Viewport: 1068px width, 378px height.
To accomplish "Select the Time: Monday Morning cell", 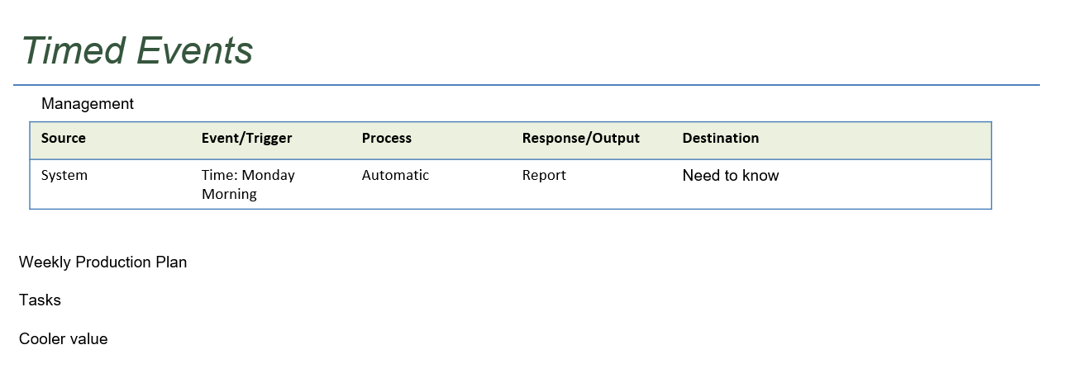I will coord(248,185).
